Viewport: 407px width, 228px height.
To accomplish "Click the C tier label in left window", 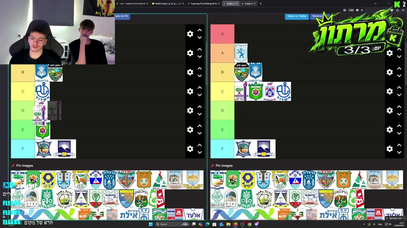I will 23,92.
